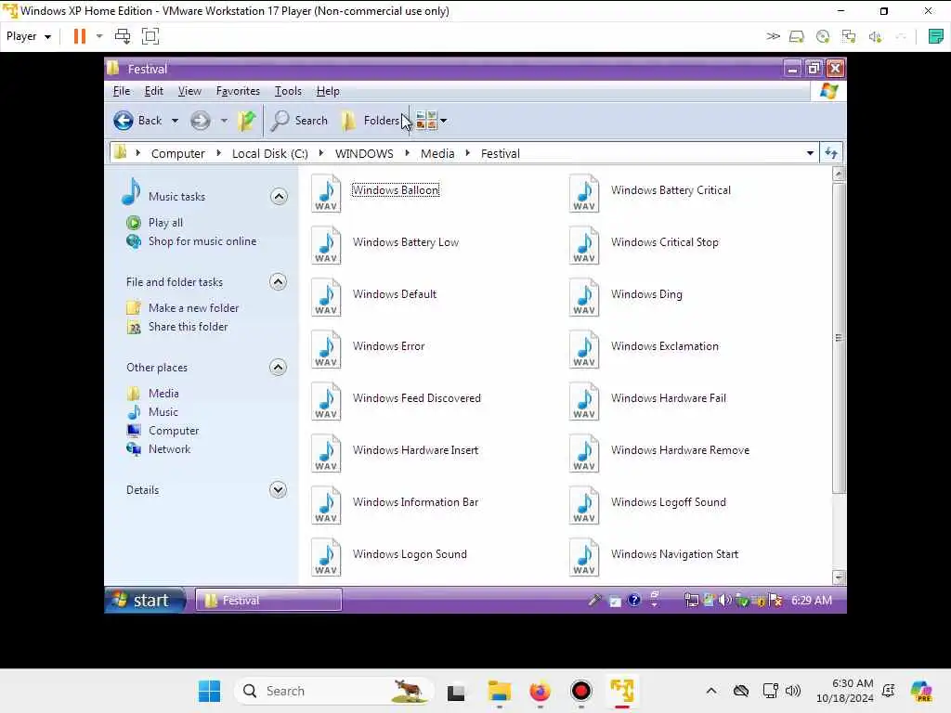Collapse the Other places section
The image size is (951, 713).
pyautogui.click(x=278, y=368)
